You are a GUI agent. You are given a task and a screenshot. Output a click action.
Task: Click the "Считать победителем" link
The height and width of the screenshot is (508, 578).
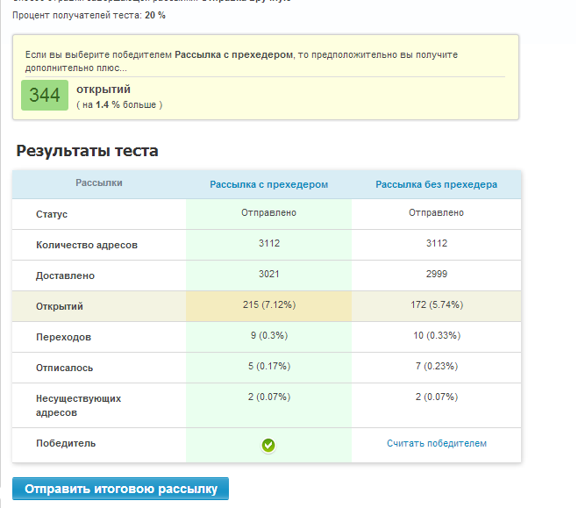point(436,444)
